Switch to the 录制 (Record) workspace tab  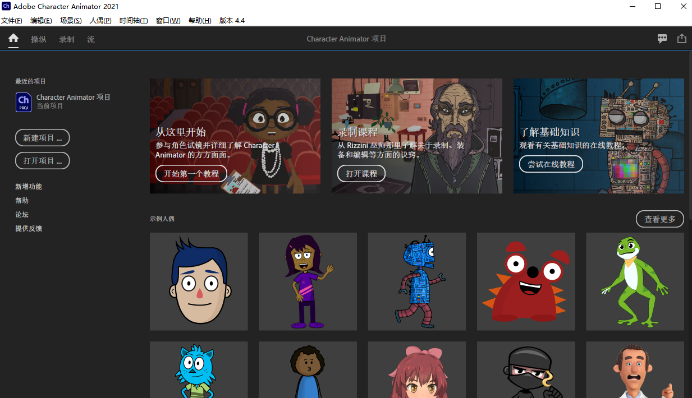coord(67,39)
